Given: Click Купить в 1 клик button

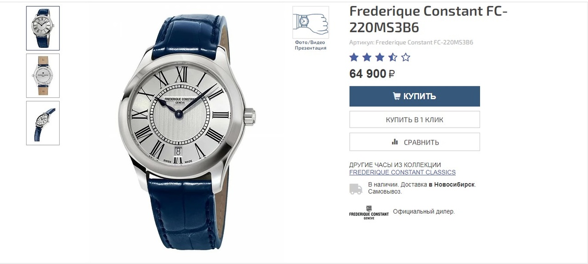Looking at the screenshot, I should click(x=414, y=119).
